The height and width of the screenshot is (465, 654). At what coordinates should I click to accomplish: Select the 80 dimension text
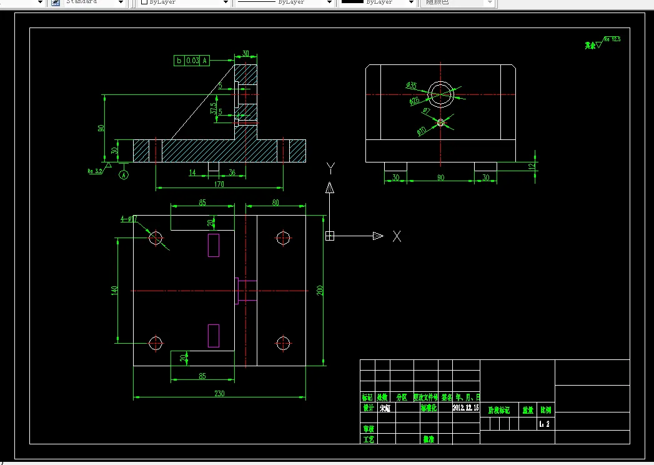(x=275, y=202)
